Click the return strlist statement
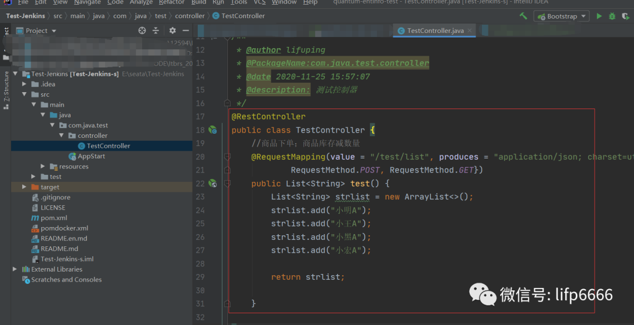 click(308, 277)
